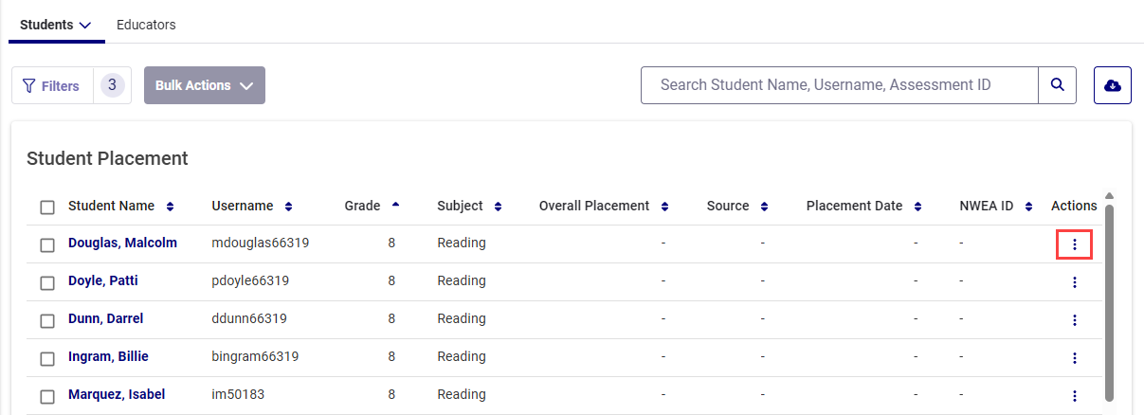1144x415 pixels.
Task: Sort by Username column arrows
Action: coord(289,207)
